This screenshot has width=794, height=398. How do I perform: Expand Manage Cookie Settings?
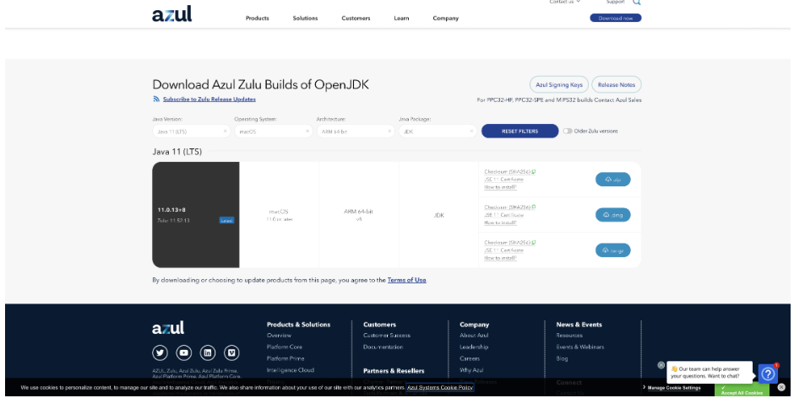pyautogui.click(x=672, y=387)
